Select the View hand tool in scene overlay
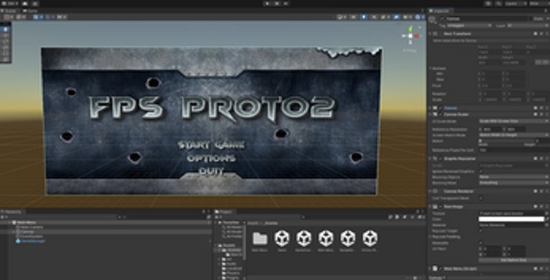This screenshot has width=550, height=280. tap(5, 30)
